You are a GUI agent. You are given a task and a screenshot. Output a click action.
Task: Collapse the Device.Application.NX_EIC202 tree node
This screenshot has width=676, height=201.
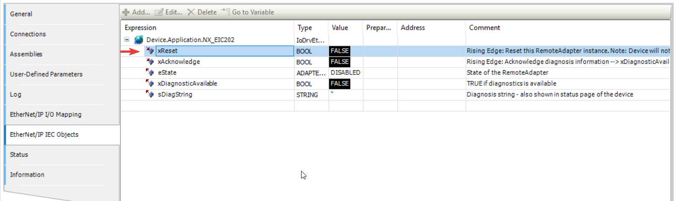127,40
